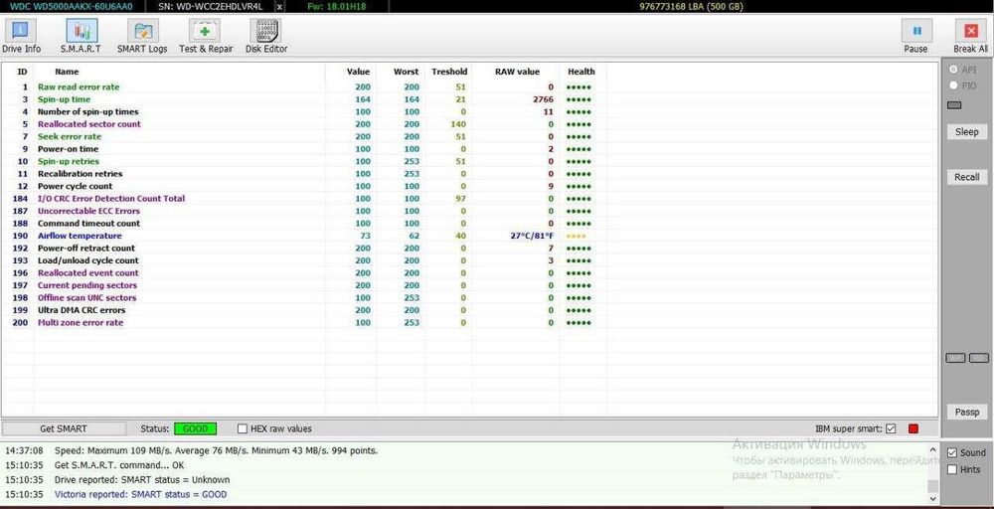This screenshot has width=994, height=509.
Task: Click log line 'Victoria reported: SMART status = GOOD'
Action: click(x=141, y=494)
